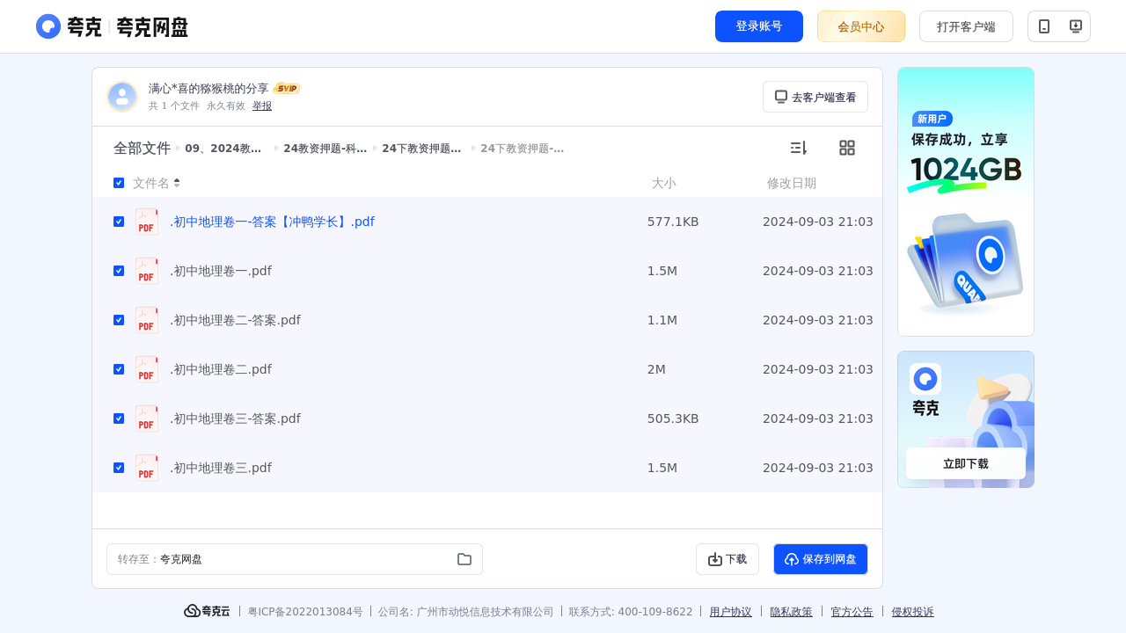Click the 大小 column header
Image resolution: width=1126 pixels, height=633 pixels.
[664, 183]
